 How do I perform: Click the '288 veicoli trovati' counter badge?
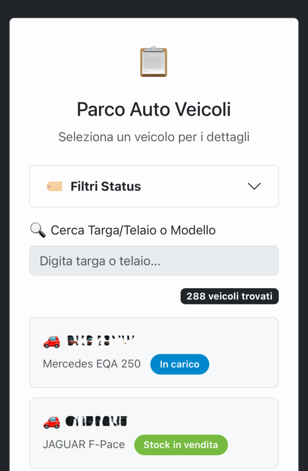tap(229, 297)
